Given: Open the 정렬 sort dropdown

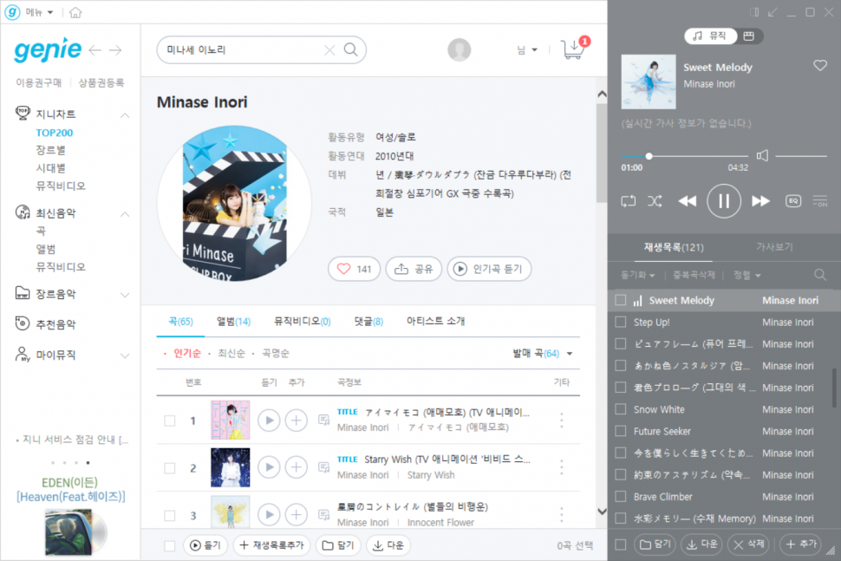Looking at the screenshot, I should [747, 275].
